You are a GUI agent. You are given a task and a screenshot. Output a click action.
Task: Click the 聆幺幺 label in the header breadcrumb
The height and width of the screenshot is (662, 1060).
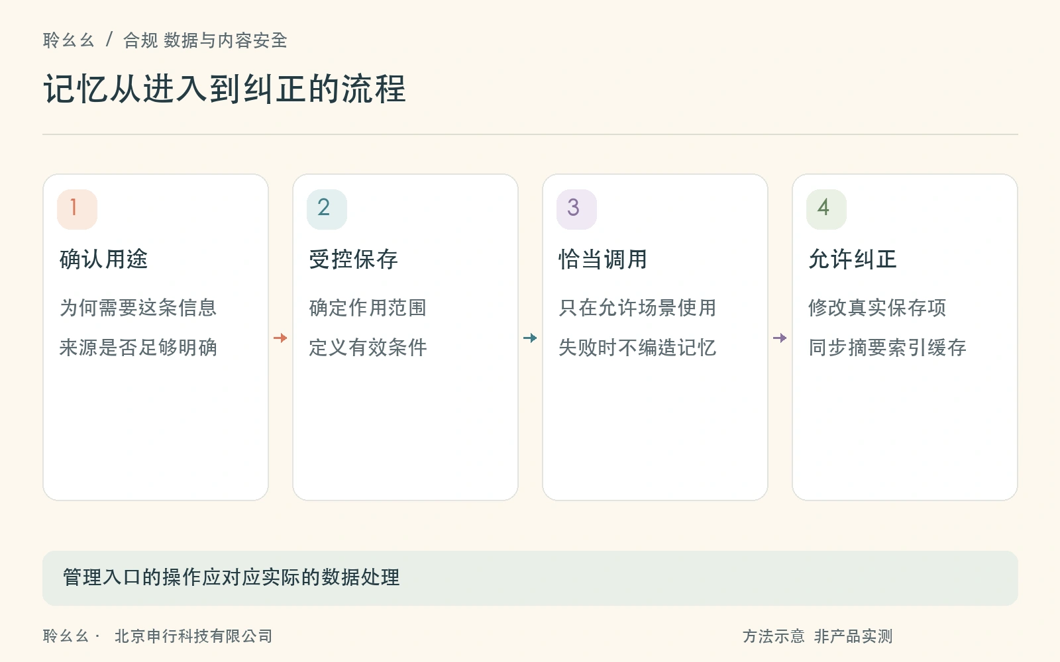[x=68, y=40]
